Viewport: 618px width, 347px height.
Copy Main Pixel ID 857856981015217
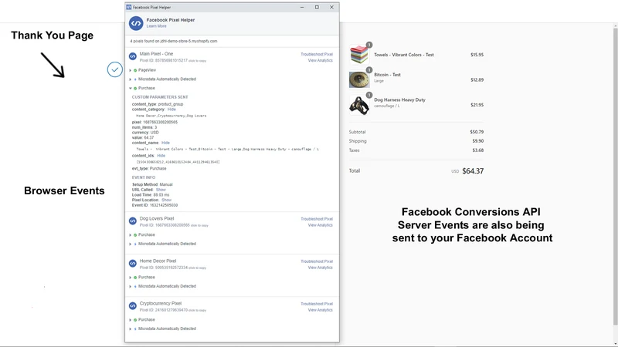(197, 61)
